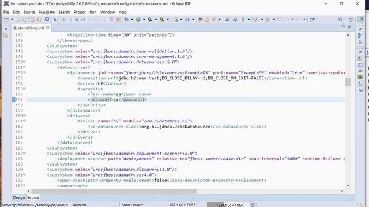Image resolution: width=369 pixels, height=207 pixels.
Task: Click the heap memory status bar
Action: pos(228,205)
